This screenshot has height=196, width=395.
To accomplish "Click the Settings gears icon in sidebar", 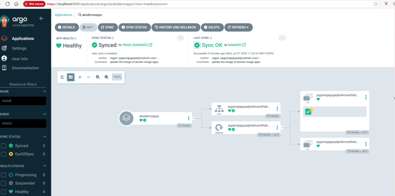I will click(4, 48).
